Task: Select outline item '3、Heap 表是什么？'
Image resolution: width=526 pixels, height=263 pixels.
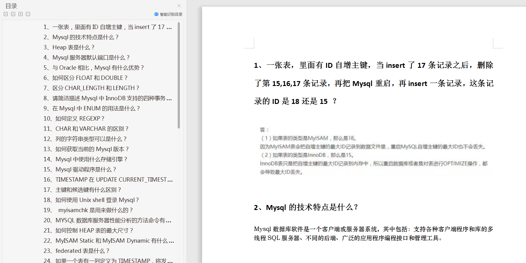Action: pos(69,47)
